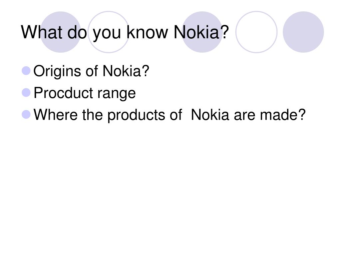Click the filled purple circle behind 'What do'

61,32
